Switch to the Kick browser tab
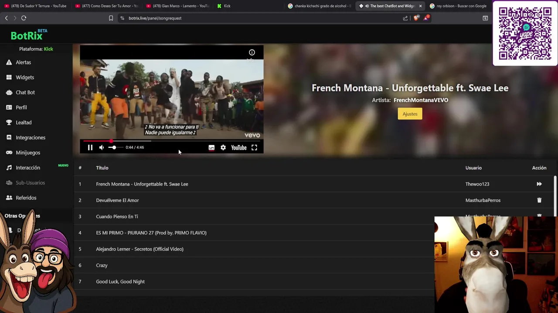 248,6
